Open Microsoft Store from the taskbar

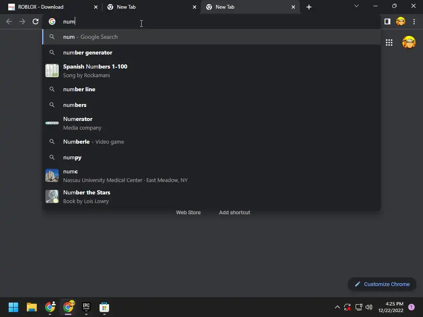coord(104,307)
